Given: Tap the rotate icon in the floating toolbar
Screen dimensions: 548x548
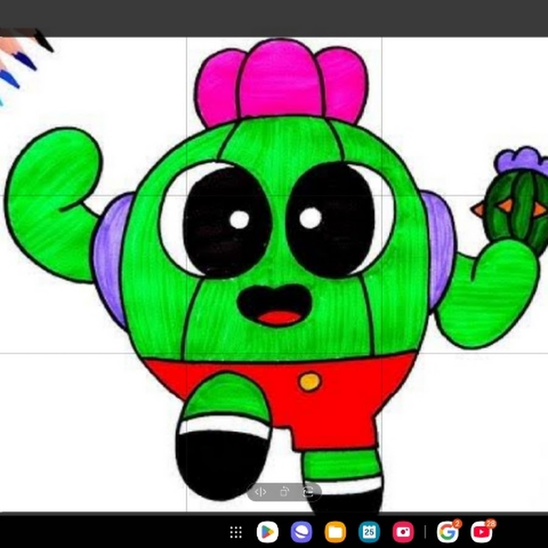Looking at the screenshot, I should pyautogui.click(x=284, y=492).
